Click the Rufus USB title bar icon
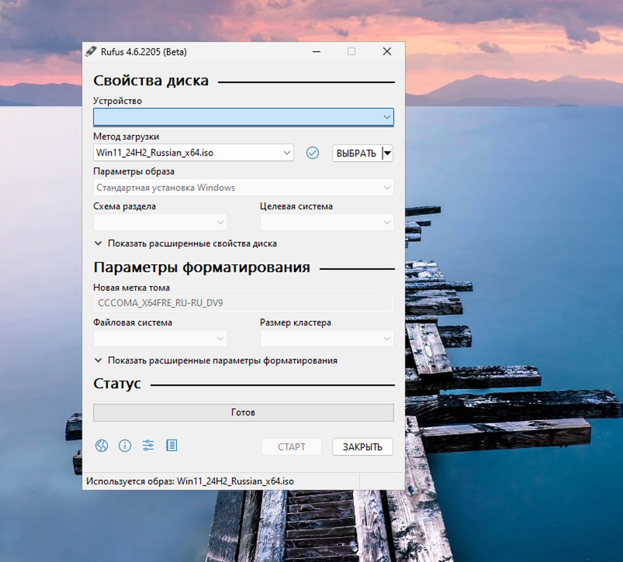 coord(91,52)
